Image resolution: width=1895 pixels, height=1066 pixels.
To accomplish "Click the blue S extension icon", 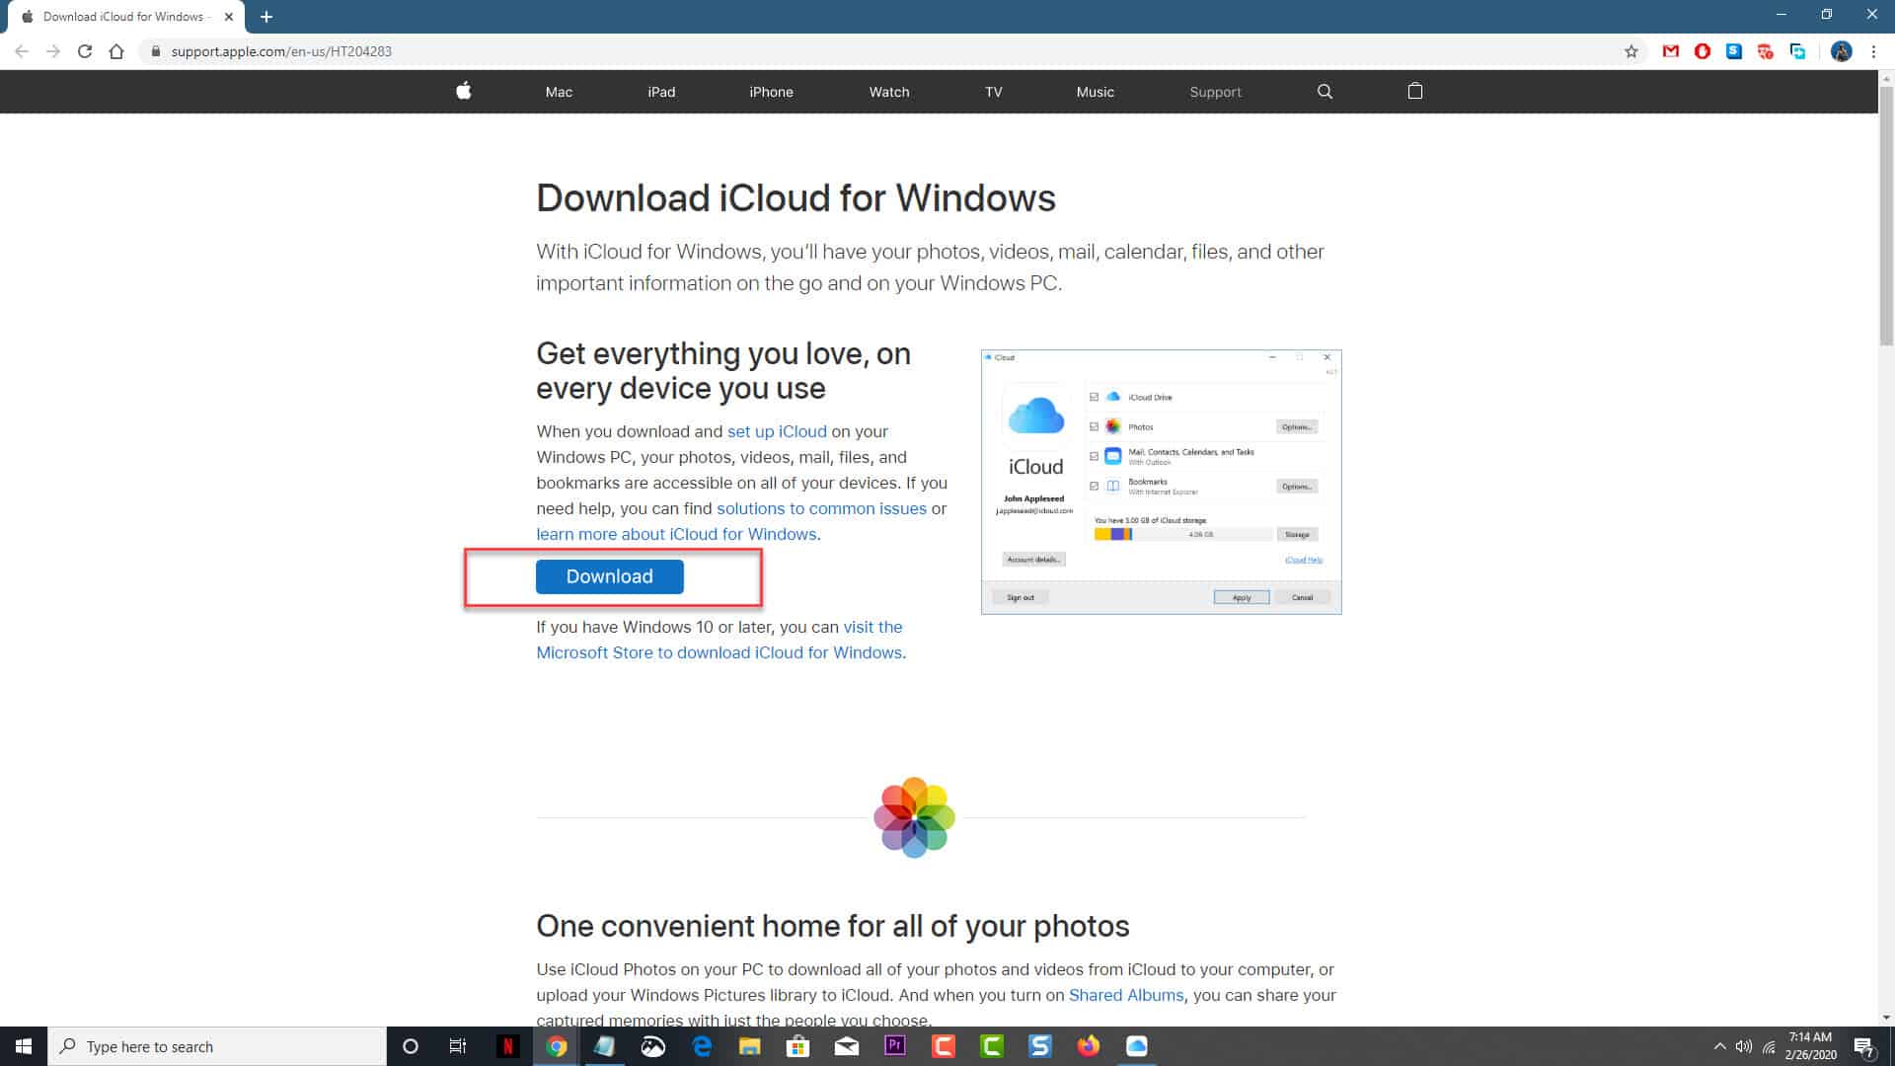I will pyautogui.click(x=1733, y=51).
